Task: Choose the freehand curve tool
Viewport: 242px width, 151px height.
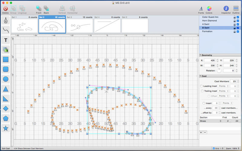Action: pyautogui.click(x=5, y=30)
